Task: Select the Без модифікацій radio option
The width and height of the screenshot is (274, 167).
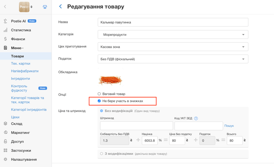Action: pyautogui.click(x=101, y=111)
